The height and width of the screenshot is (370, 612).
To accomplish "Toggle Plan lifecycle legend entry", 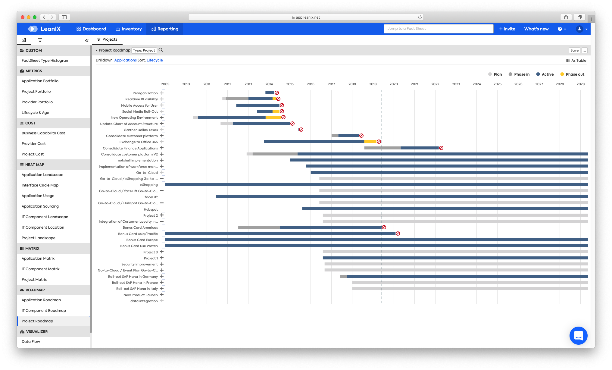I will click(495, 74).
